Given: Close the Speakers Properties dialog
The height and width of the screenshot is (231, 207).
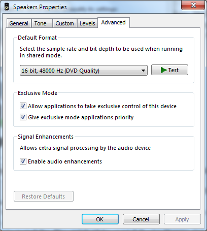Looking at the screenshot, I should [193, 5].
